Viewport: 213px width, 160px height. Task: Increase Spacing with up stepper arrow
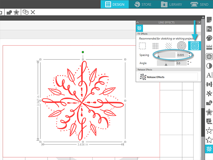pyautogui.click(x=189, y=54)
